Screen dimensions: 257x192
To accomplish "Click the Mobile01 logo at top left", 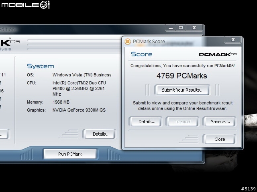I will [x=25, y=5].
